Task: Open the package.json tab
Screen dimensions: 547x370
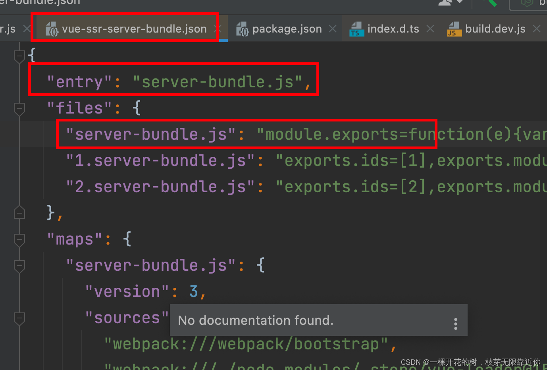Action: (287, 29)
